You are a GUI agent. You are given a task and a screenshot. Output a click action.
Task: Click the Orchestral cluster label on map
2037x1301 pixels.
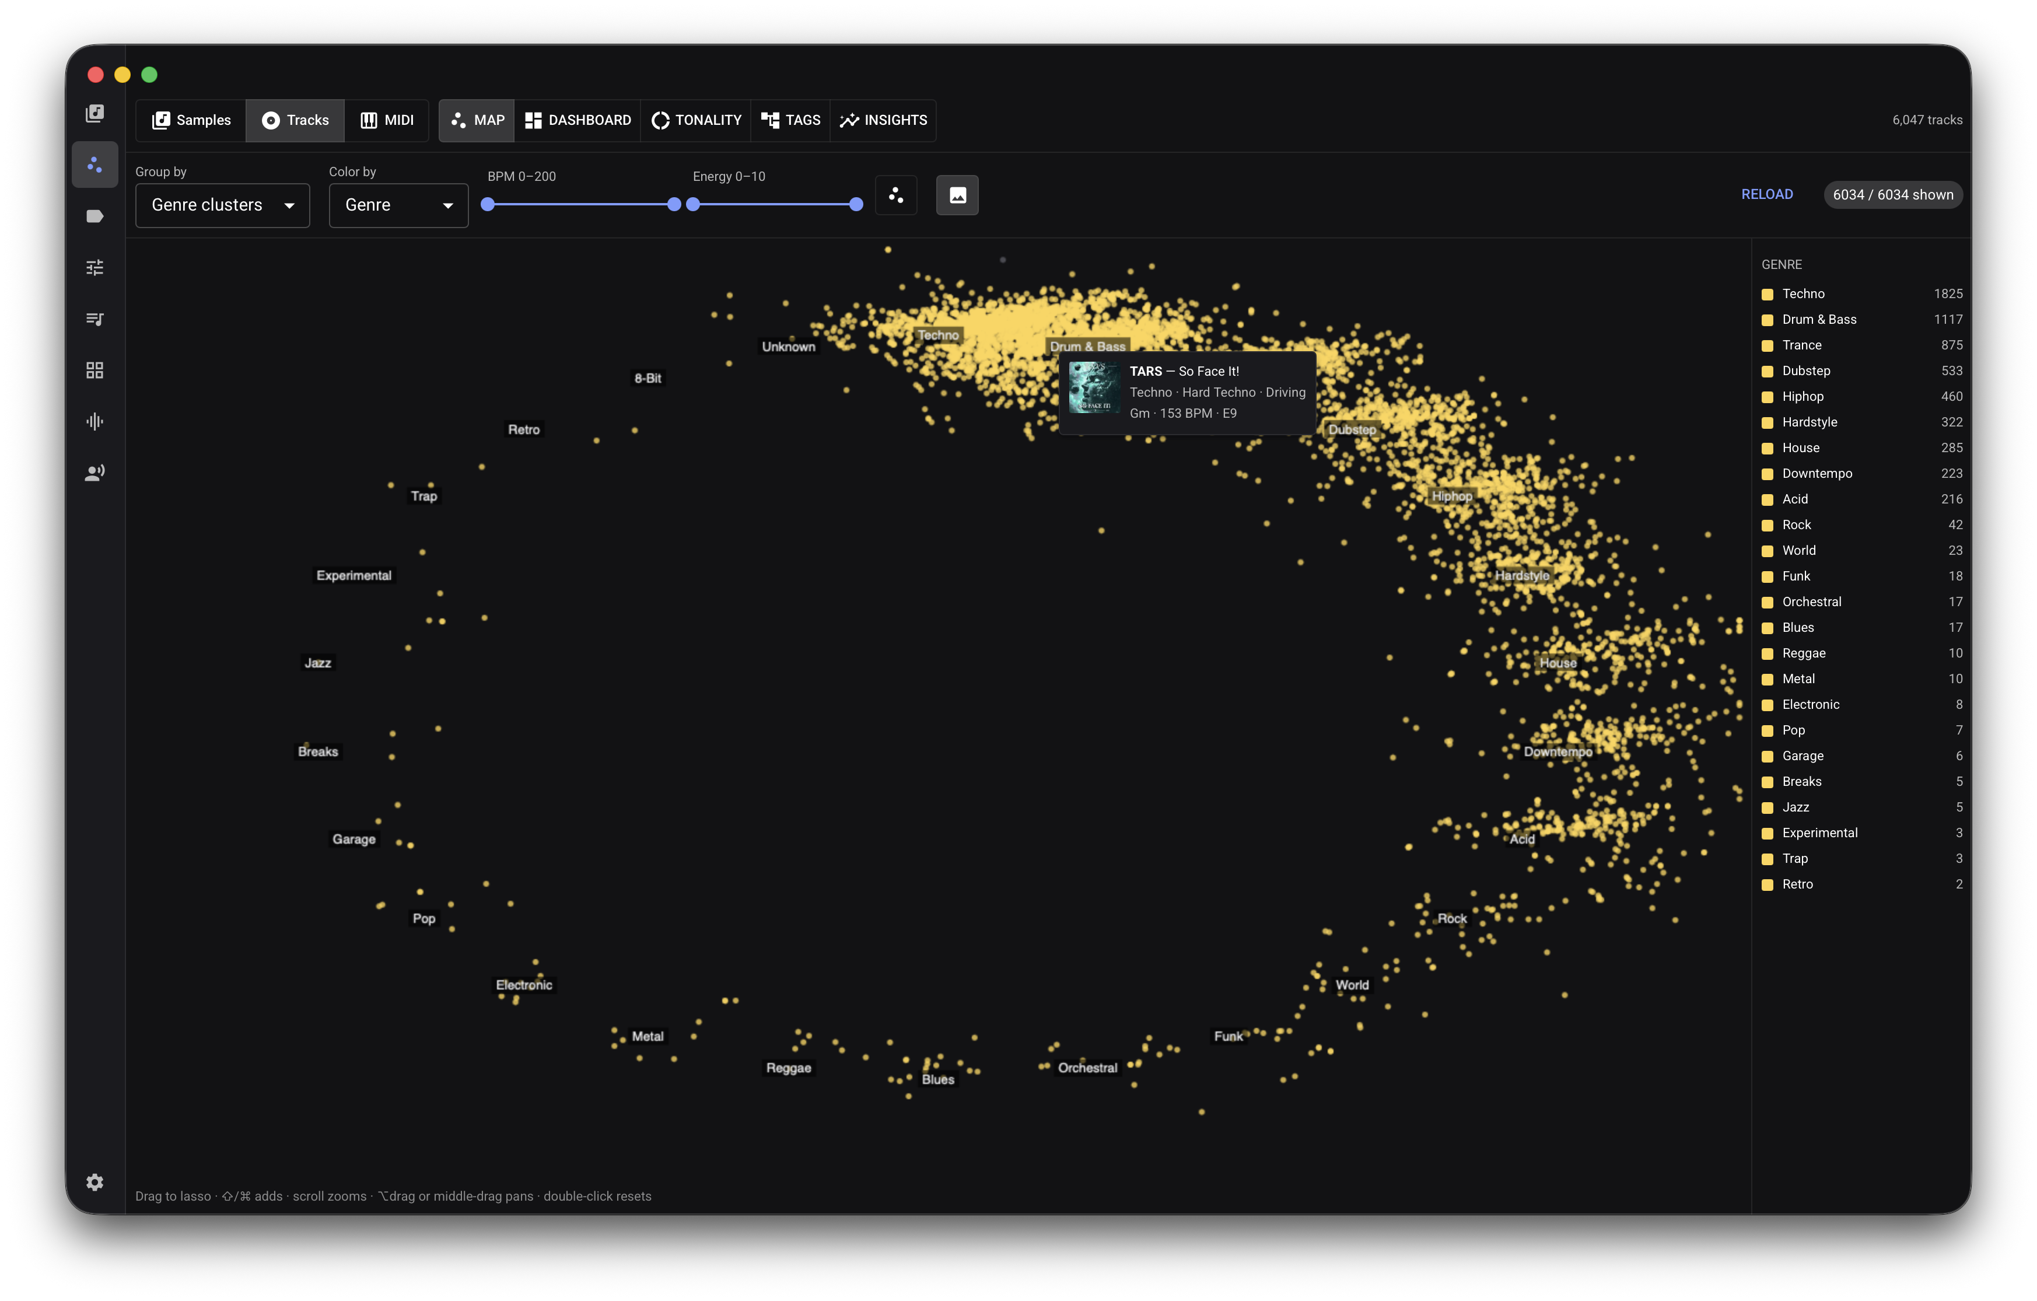[x=1087, y=1068]
